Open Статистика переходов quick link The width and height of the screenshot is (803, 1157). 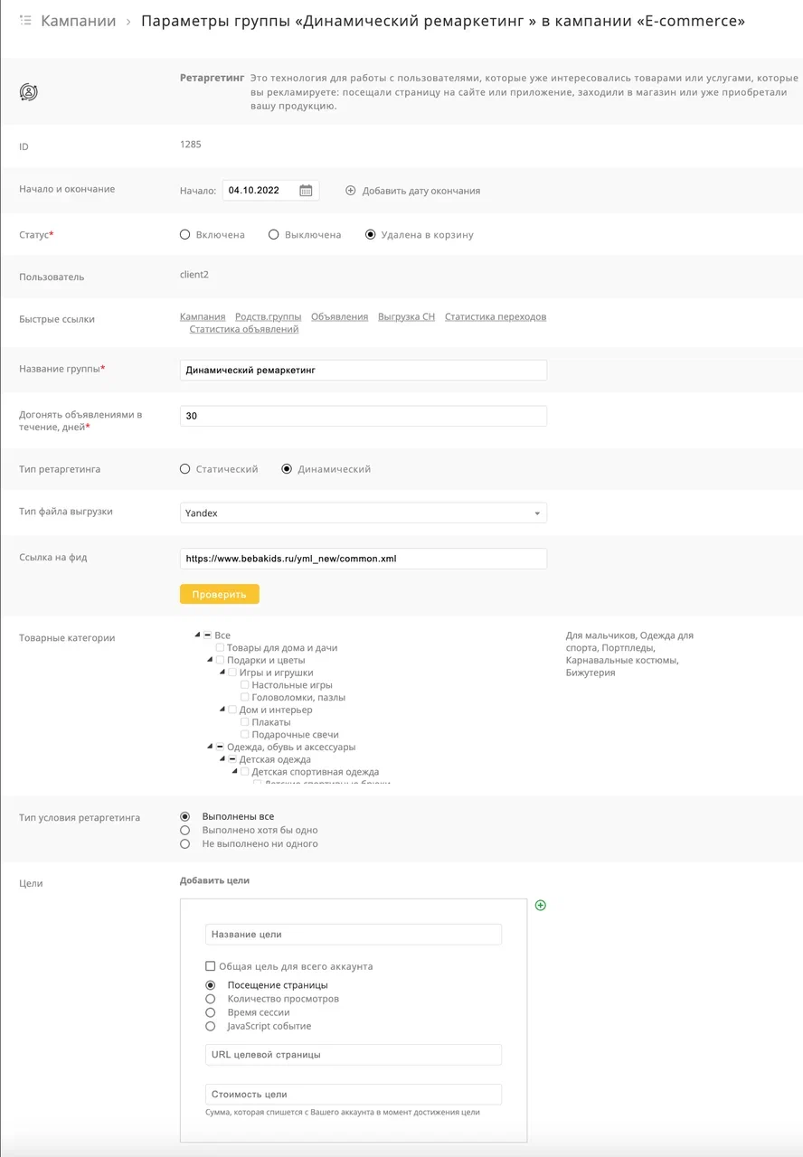point(496,317)
